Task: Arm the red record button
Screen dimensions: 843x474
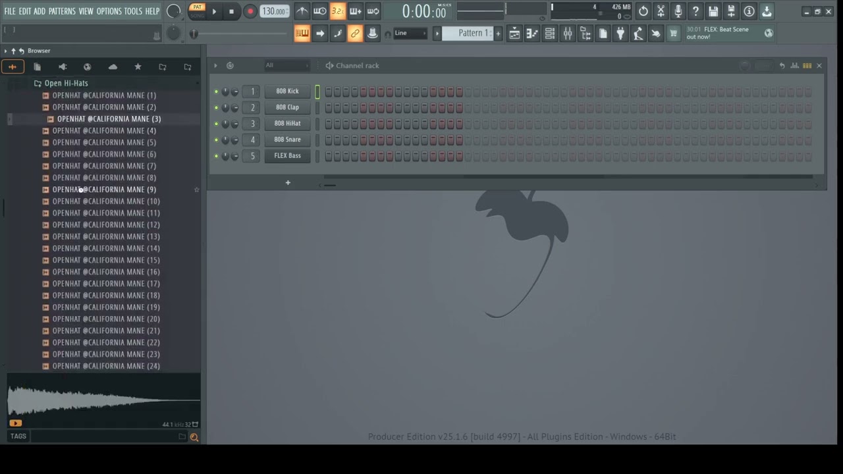Action: [x=250, y=11]
